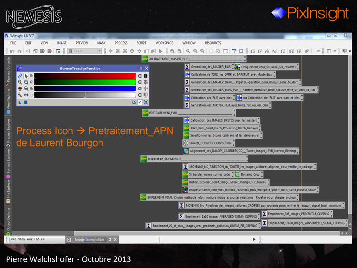Expand toolbar overflow chevron beside monitor icon
The width and height of the screenshot is (357, 268).
[x=350, y=51]
